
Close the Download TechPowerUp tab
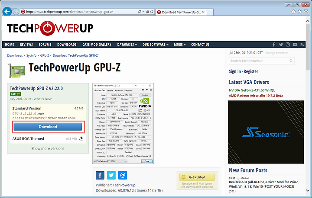click(203, 12)
